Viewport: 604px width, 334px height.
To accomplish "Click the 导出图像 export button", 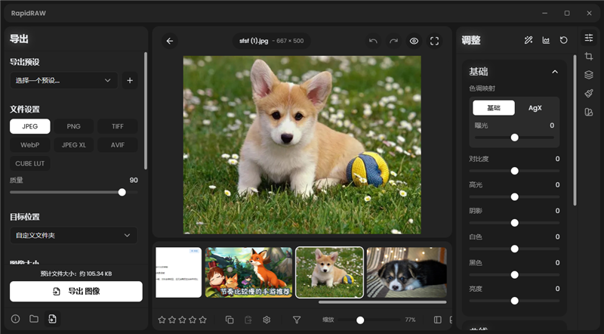I will click(76, 291).
